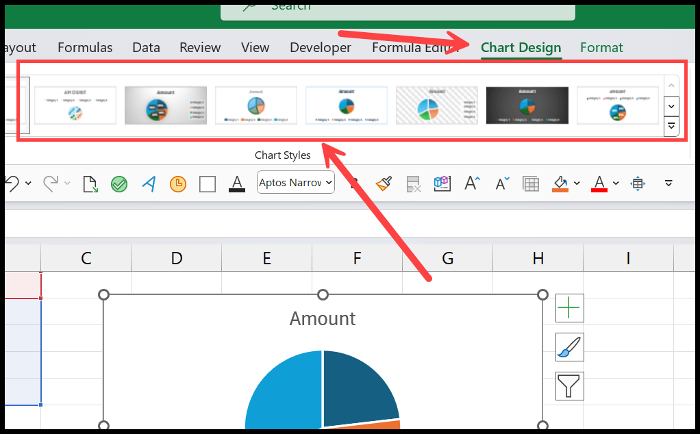Click the Undo arrow icon
Screen dimensions: 700x434
click(12, 183)
